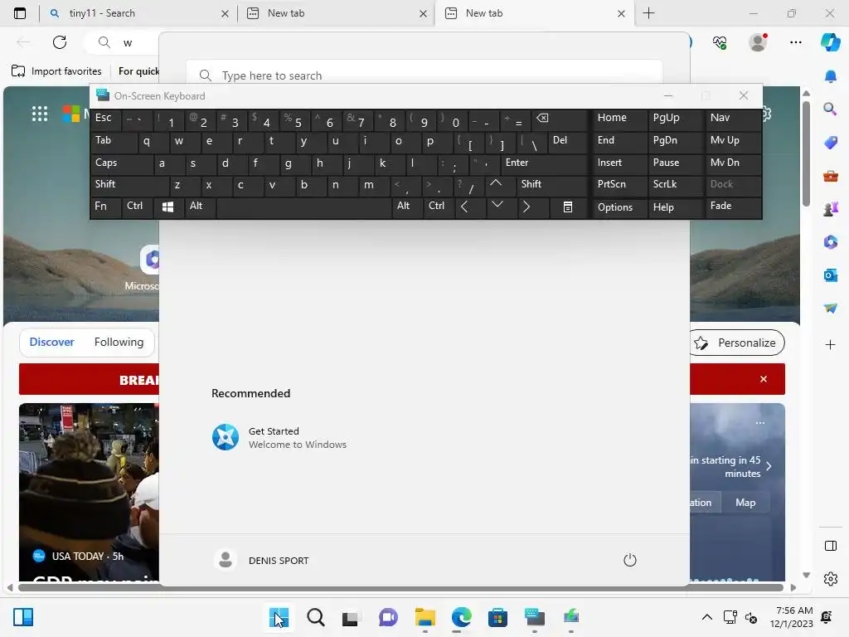849x637 pixels.
Task: Refresh the page in Edge
Action: pyautogui.click(x=60, y=42)
